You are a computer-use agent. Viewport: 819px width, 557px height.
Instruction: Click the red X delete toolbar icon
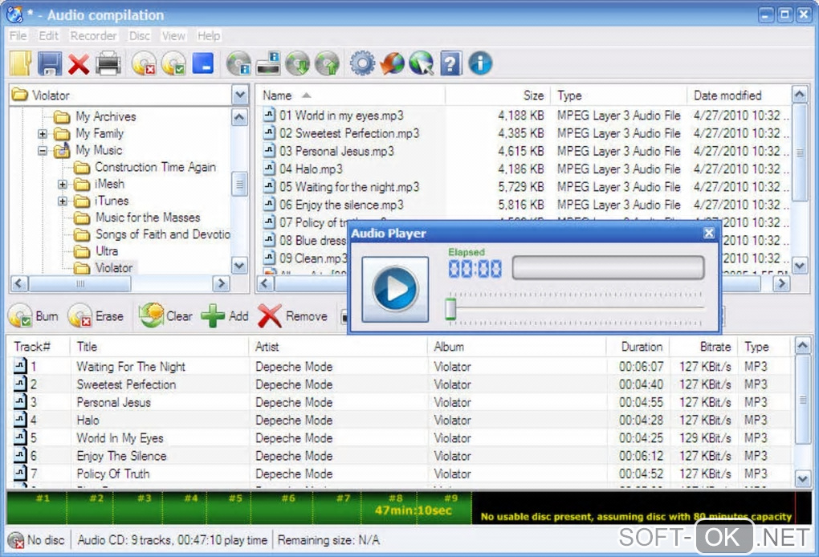[79, 63]
